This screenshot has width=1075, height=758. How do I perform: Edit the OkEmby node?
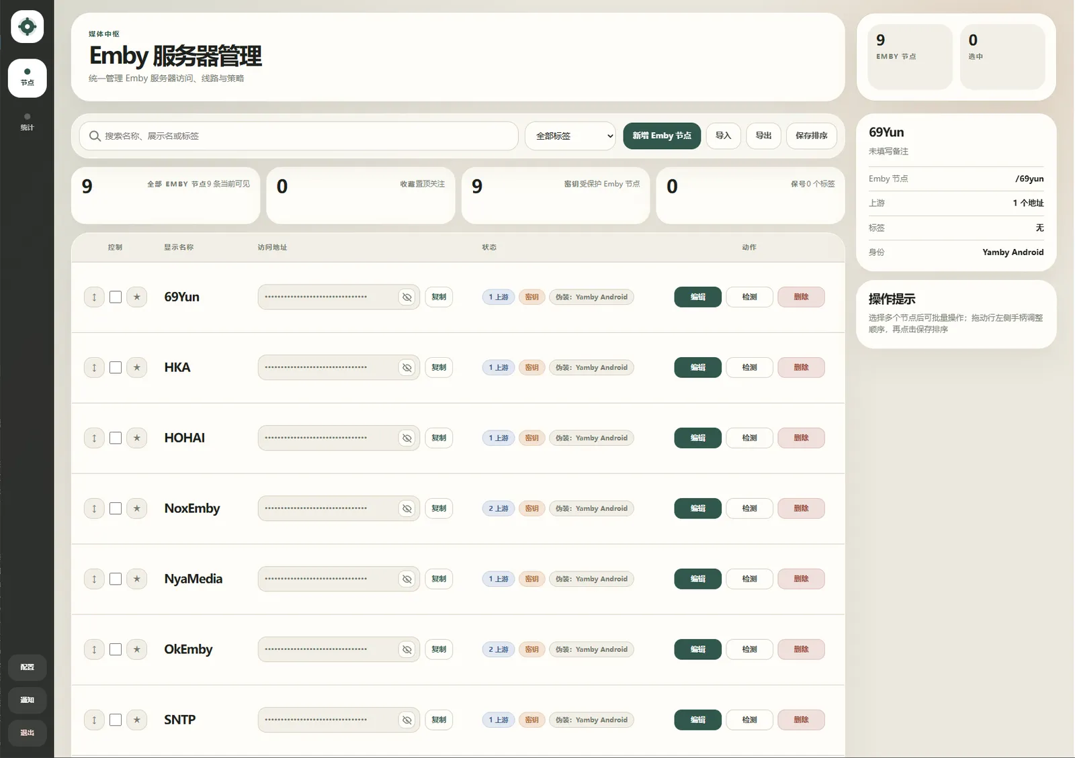coord(698,649)
